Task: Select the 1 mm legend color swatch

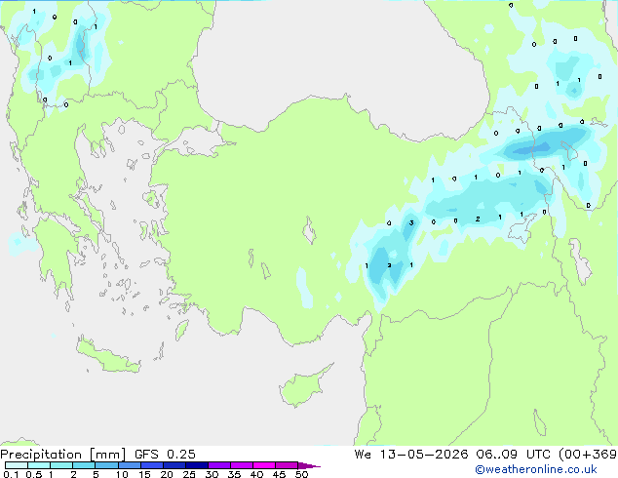Action: click(x=61, y=465)
